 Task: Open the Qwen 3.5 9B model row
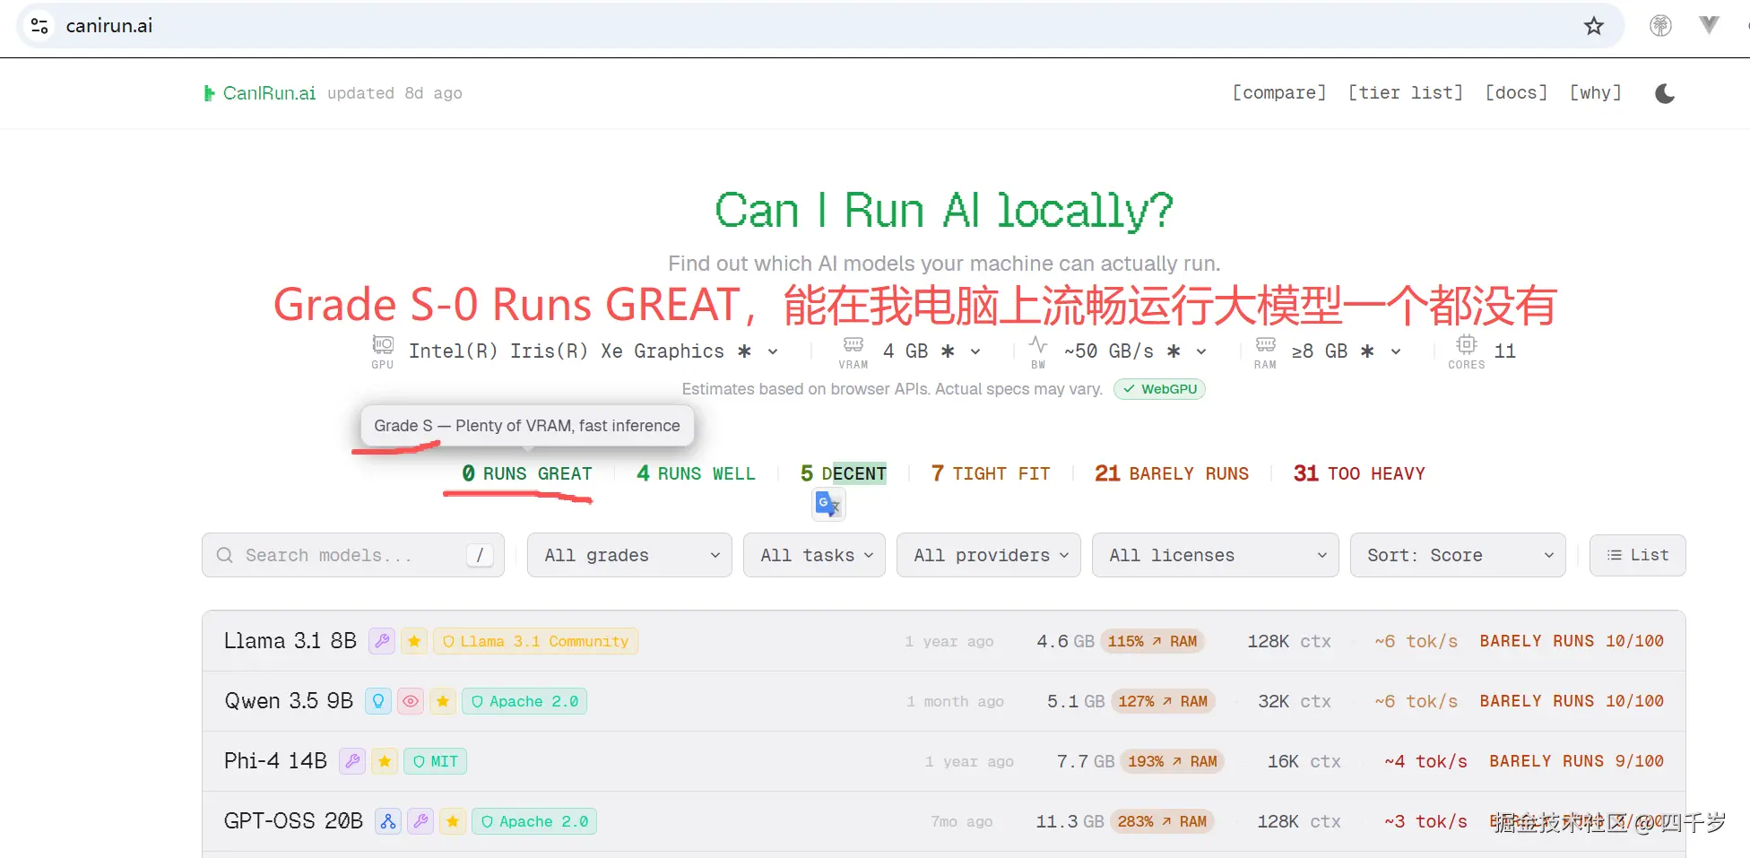tap(943, 701)
